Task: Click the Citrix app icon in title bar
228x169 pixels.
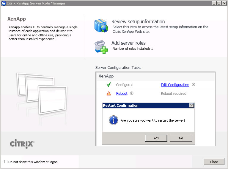Action: pyautogui.click(x=4, y=3)
